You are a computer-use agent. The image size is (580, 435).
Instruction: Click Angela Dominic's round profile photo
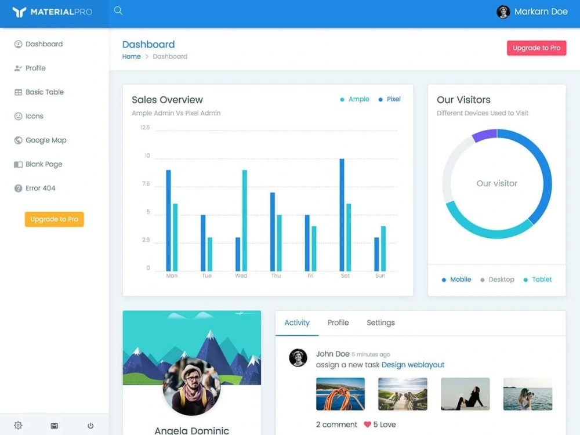(191, 386)
